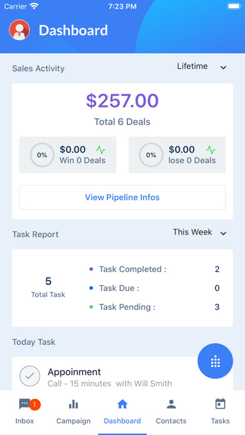Viewport: 245px width, 435px height.
Task: Select the Dashboard home icon
Action: [122, 404]
